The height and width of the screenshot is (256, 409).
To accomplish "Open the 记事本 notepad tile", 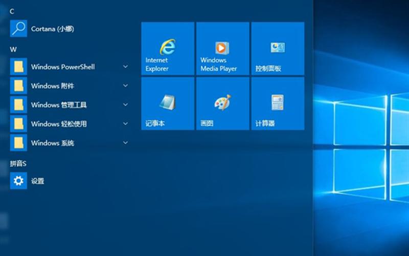I will tap(168, 104).
